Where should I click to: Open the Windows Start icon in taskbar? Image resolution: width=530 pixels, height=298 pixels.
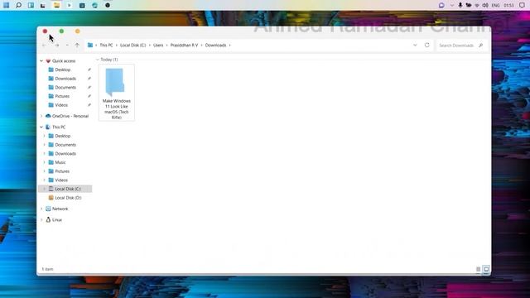point(7,5)
